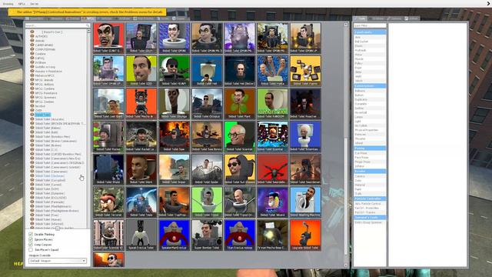This screenshot has height=277, width=492.
Task: Choose the Skibidi Washing Machine icon
Action: (305, 202)
